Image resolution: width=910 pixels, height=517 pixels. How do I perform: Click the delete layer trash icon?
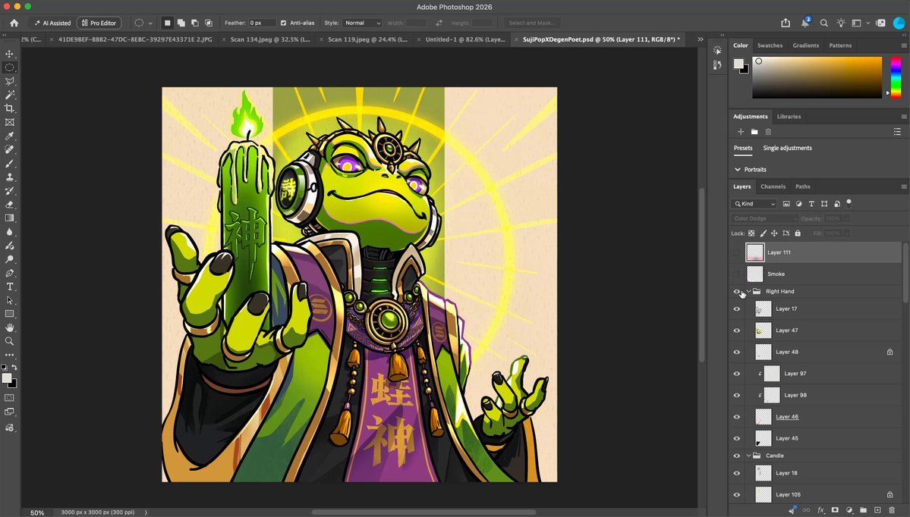tap(892, 510)
